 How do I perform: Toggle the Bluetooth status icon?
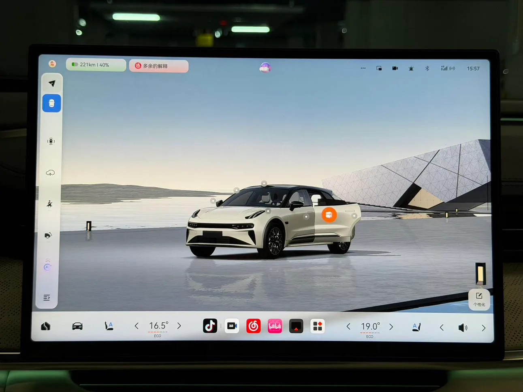click(x=427, y=68)
